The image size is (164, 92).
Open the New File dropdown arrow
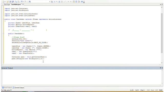[5, 2]
